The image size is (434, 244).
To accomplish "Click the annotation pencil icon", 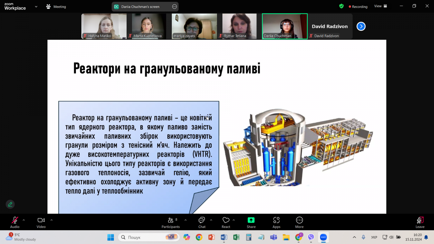I will coord(10,204).
